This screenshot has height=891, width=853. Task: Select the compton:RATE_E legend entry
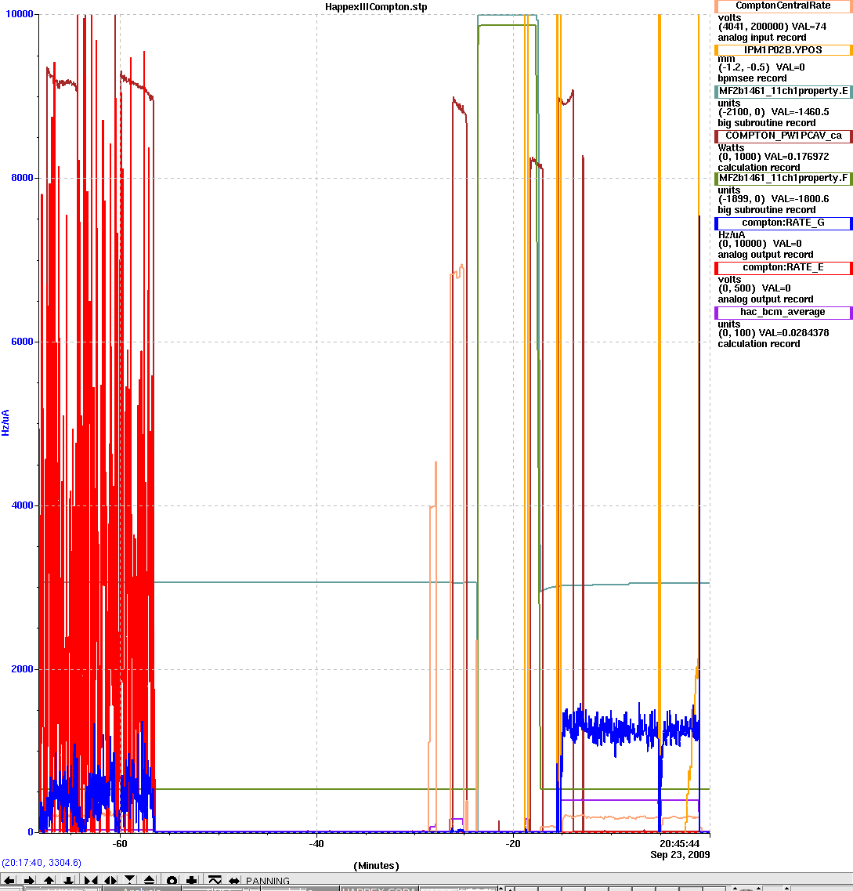click(x=783, y=268)
